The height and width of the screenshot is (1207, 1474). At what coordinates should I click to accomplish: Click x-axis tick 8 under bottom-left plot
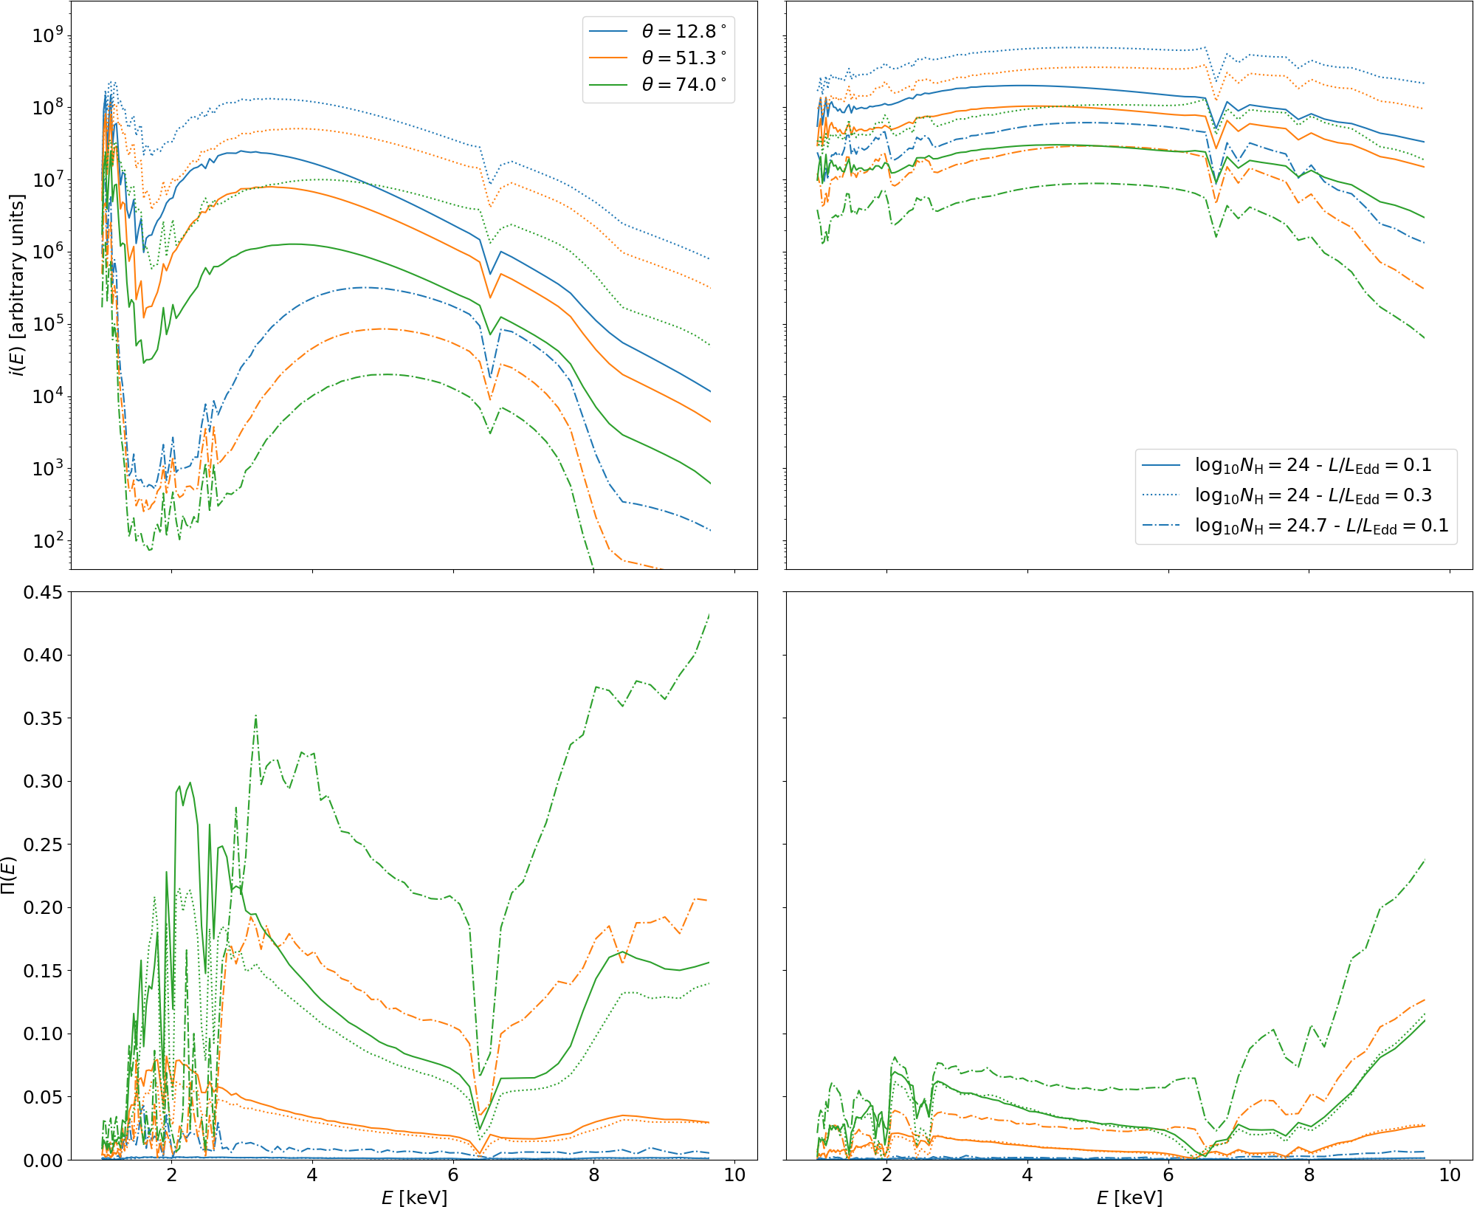tap(594, 1175)
